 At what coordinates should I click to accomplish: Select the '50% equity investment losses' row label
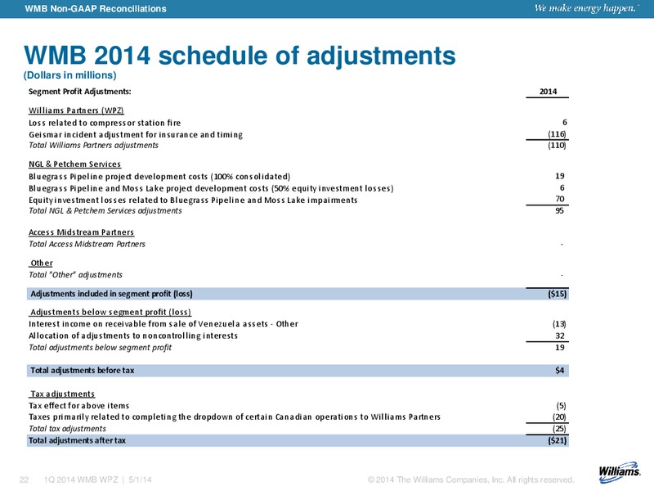click(x=211, y=188)
